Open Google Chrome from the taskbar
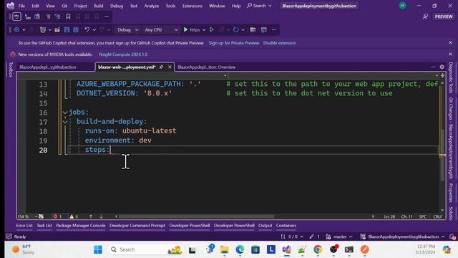 [x=318, y=249]
